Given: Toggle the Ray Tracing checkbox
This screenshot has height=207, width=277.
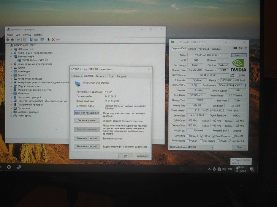Looking at the screenshot, I should [201, 141].
